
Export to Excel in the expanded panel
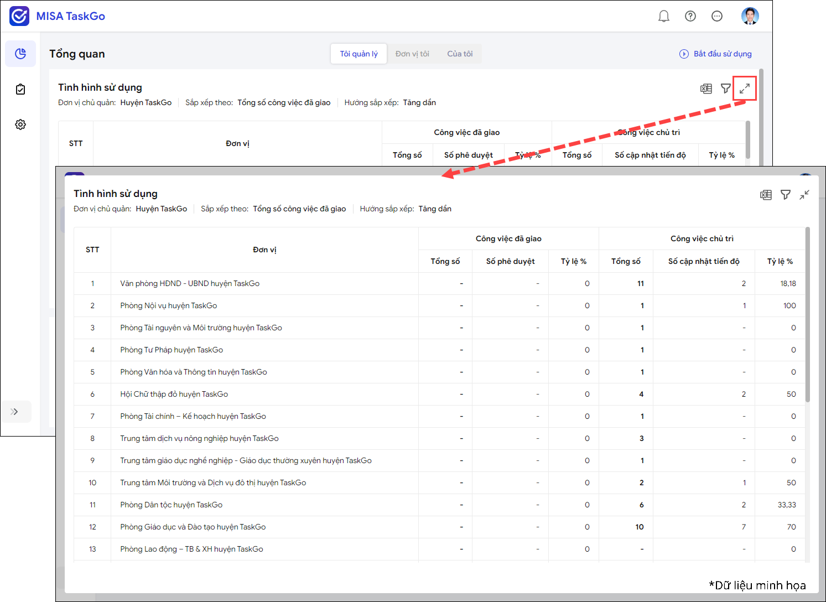point(766,195)
